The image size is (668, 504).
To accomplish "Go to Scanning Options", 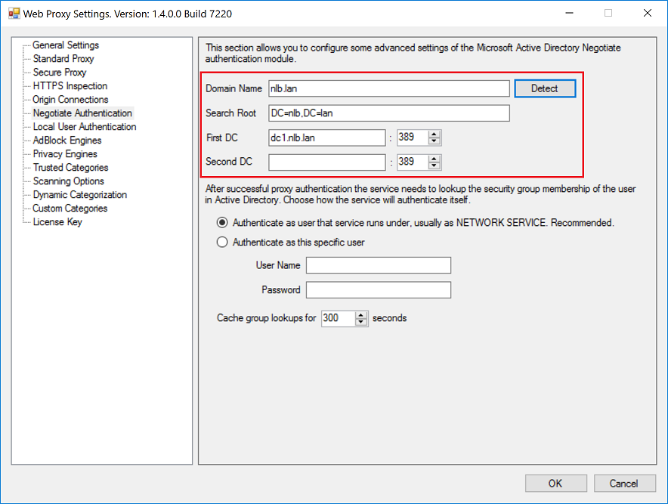I will [69, 181].
